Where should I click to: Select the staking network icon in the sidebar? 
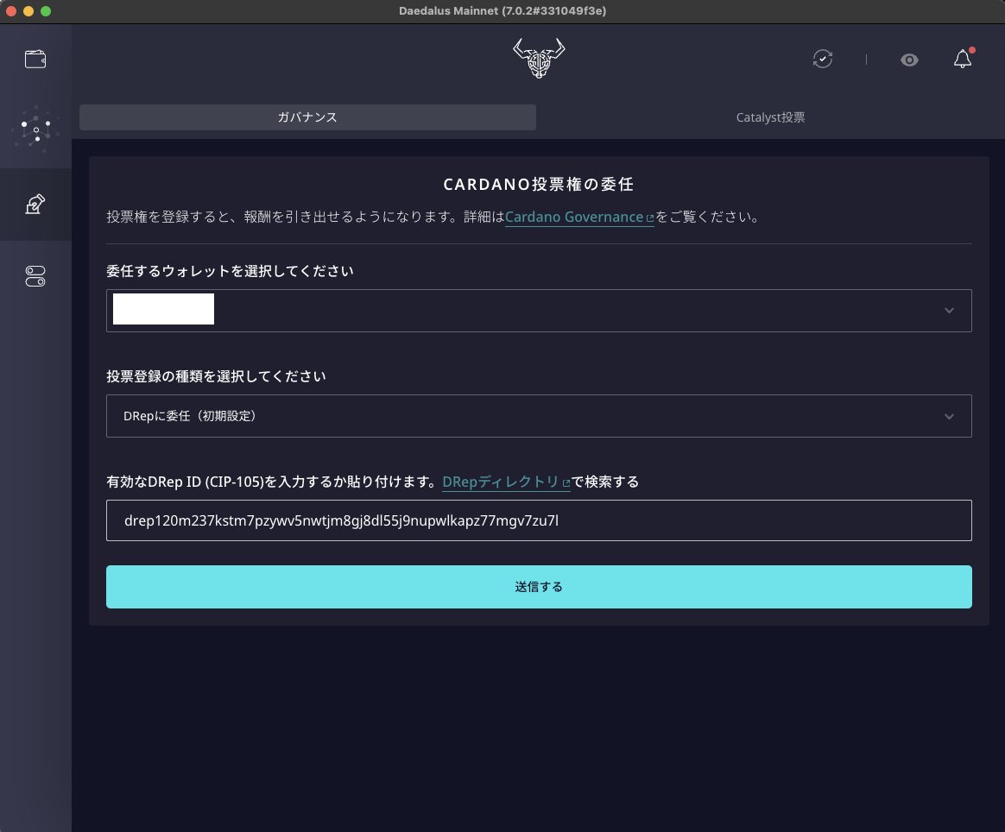pos(35,129)
